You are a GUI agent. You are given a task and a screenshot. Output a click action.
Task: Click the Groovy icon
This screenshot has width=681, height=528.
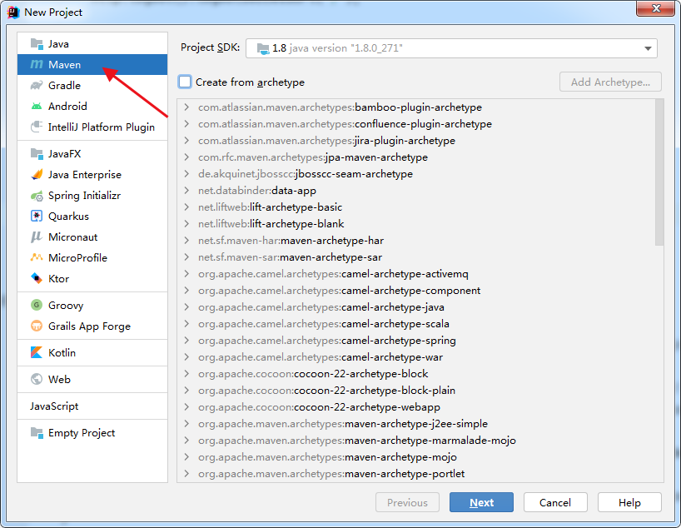click(x=37, y=305)
